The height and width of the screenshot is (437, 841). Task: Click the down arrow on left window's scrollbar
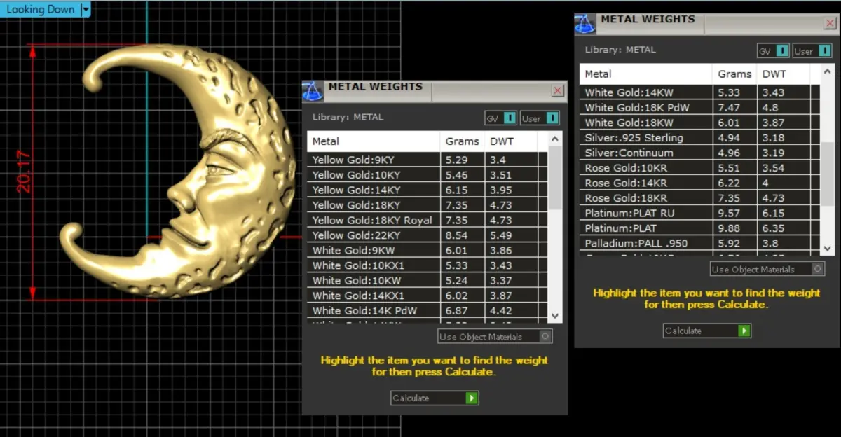tap(555, 316)
